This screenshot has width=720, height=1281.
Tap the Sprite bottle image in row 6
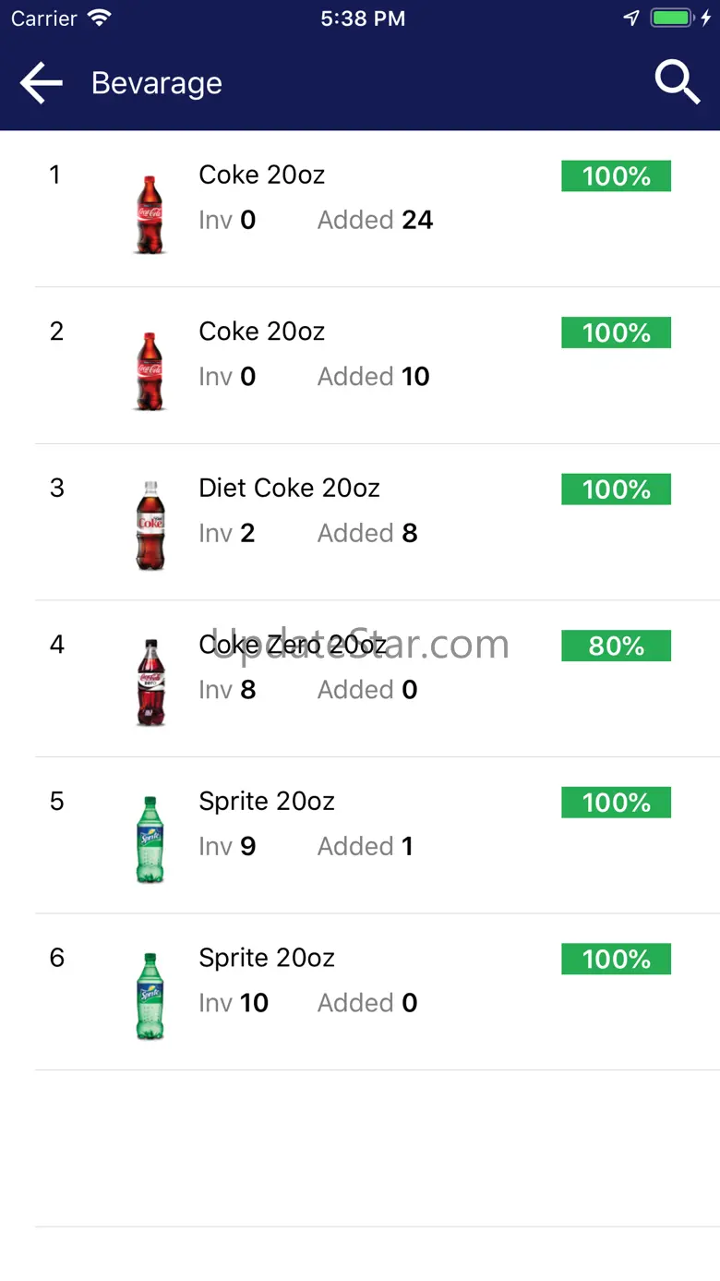click(150, 997)
